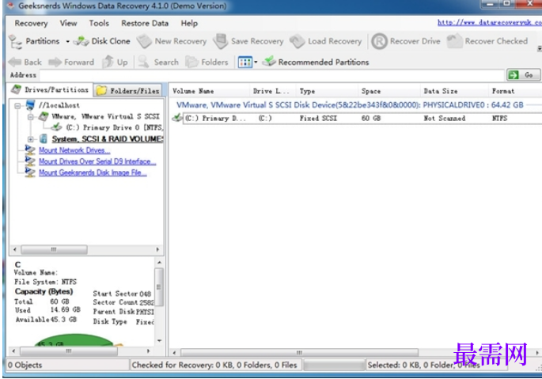Viewport: 542px width, 379px height.
Task: Click the drive icon in (C:) volume row
Action: pyautogui.click(x=177, y=118)
